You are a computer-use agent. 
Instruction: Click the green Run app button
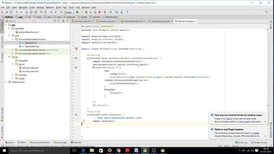tap(77, 12)
